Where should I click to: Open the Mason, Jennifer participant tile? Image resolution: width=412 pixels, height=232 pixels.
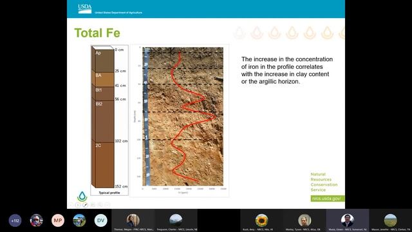(x=391, y=220)
